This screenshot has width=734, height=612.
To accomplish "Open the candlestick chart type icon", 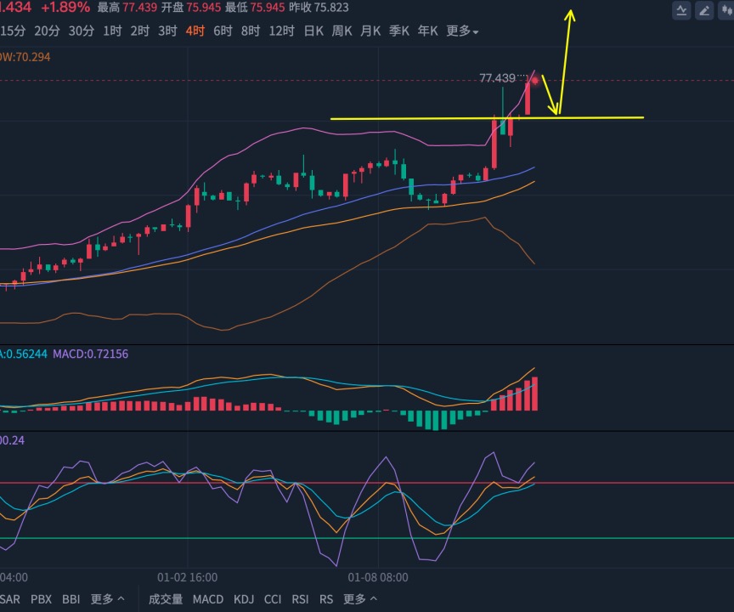I will point(726,10).
